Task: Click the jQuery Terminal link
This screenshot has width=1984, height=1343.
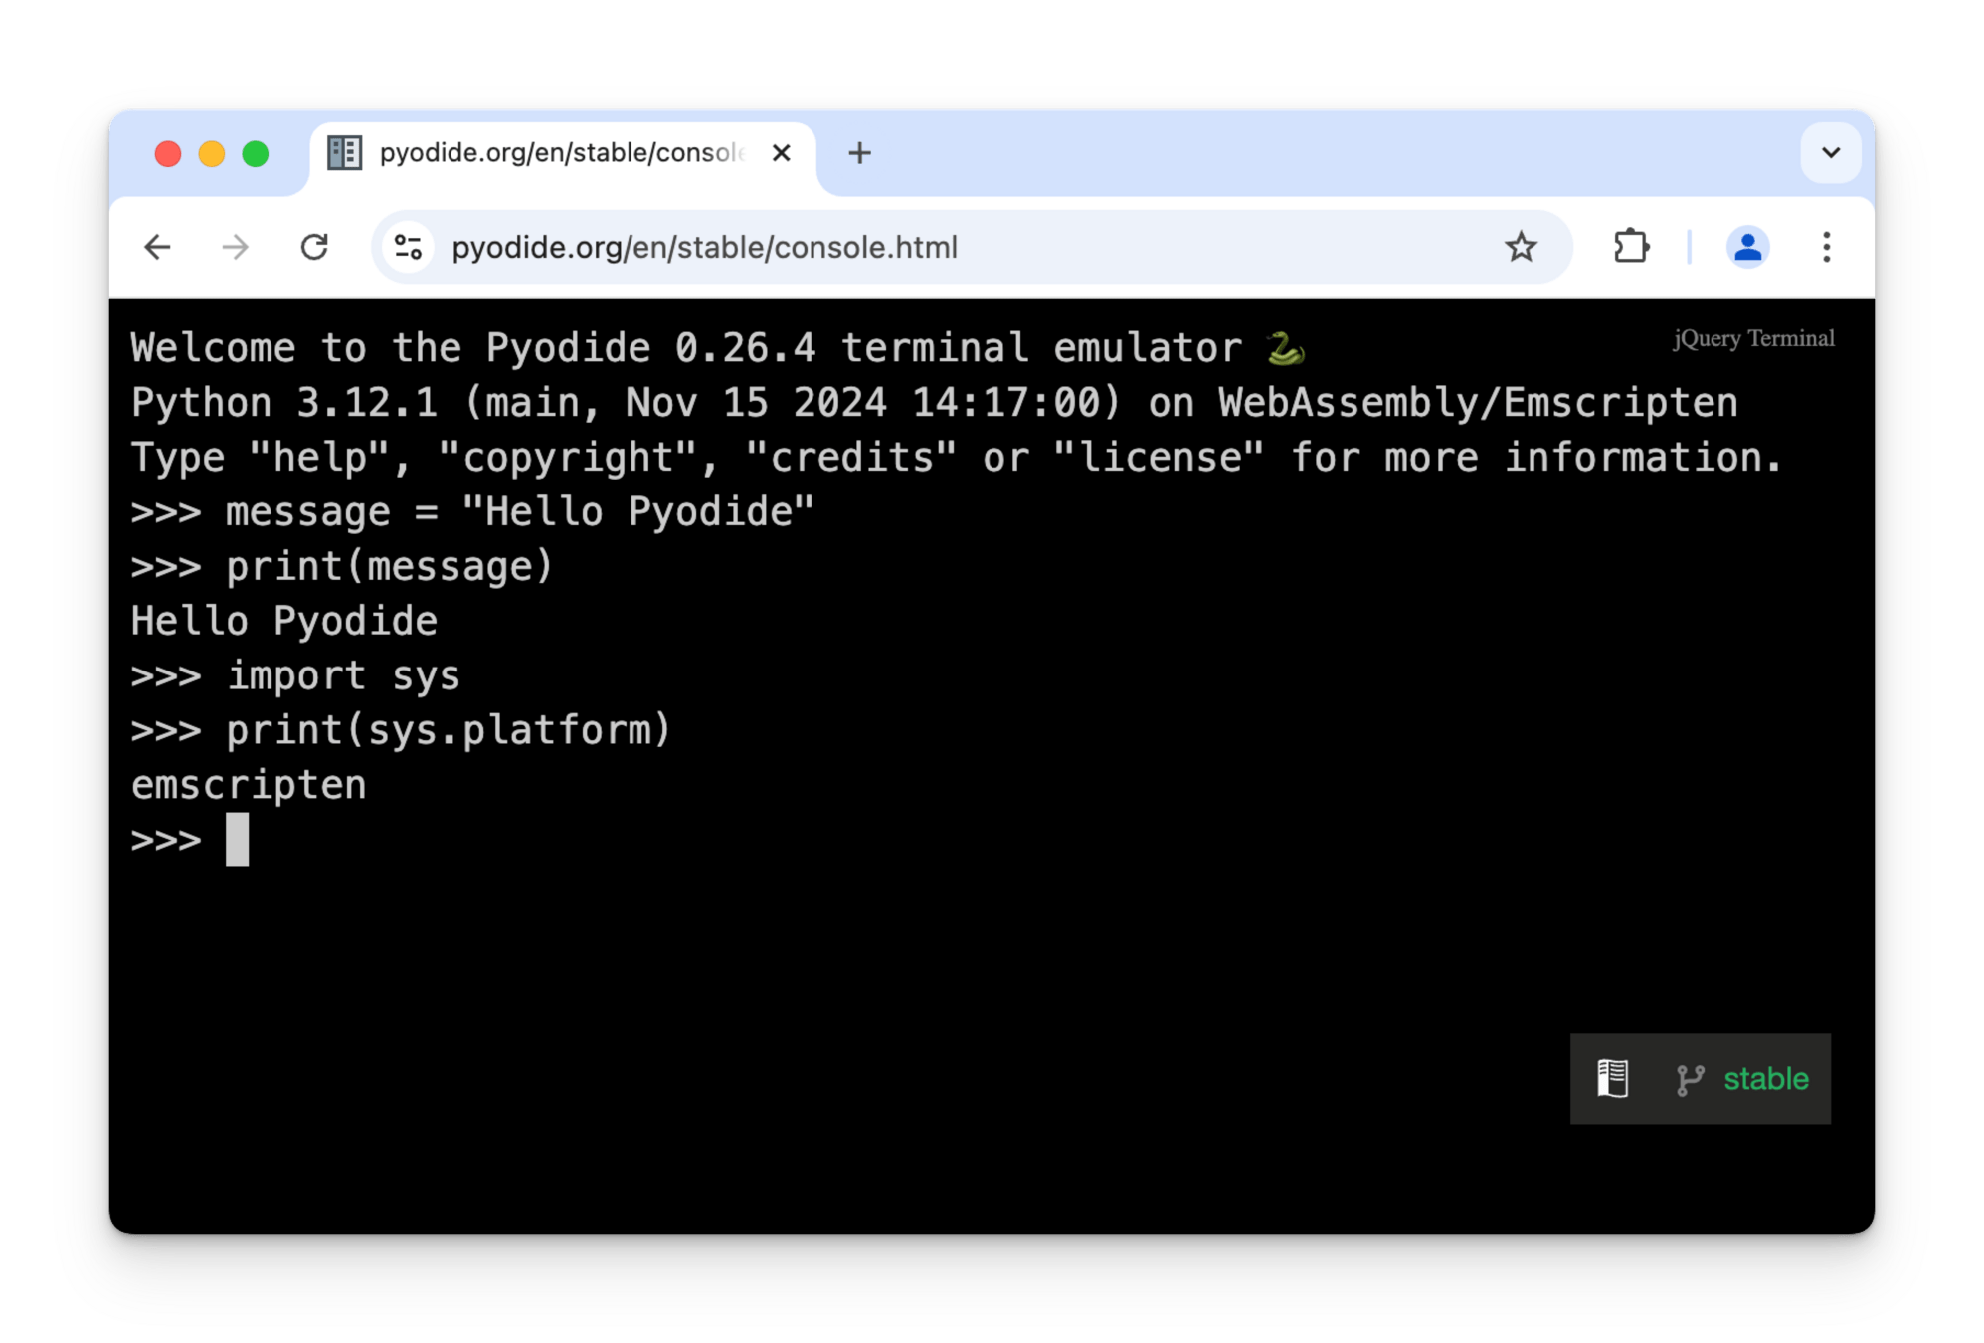Action: [1752, 339]
